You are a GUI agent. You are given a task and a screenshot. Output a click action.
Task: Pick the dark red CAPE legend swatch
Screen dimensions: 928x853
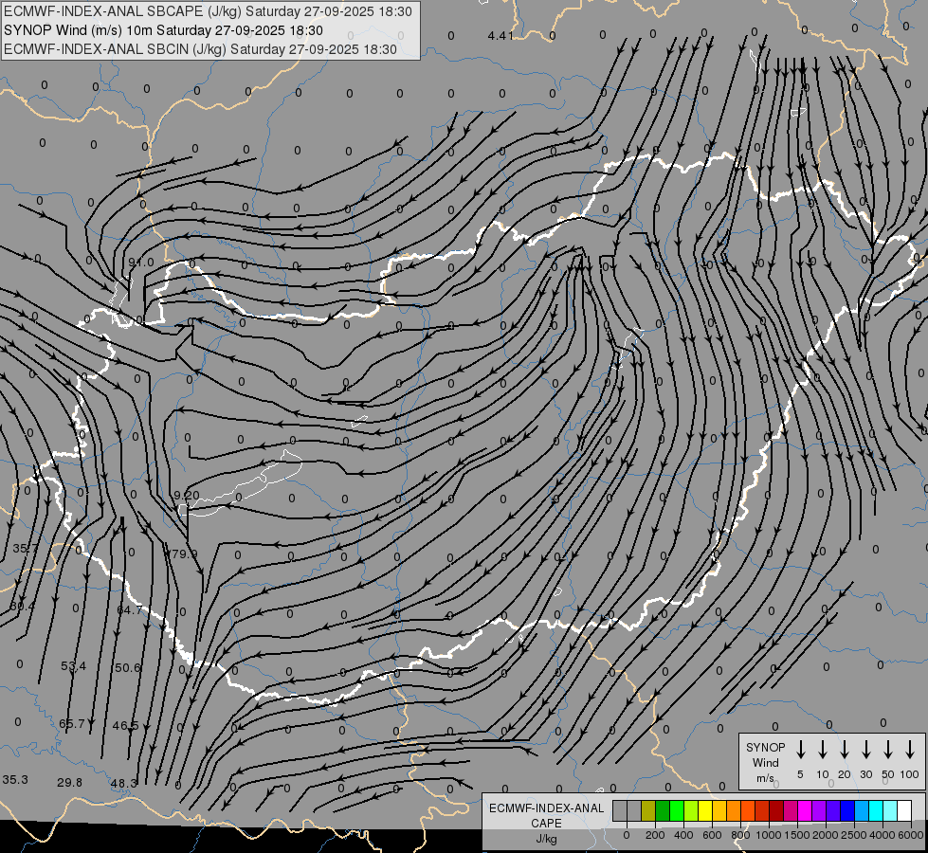[x=776, y=811]
